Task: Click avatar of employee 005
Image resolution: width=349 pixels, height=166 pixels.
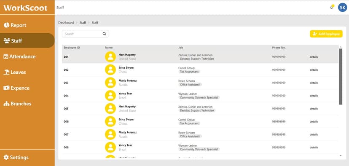Action: [x=110, y=109]
